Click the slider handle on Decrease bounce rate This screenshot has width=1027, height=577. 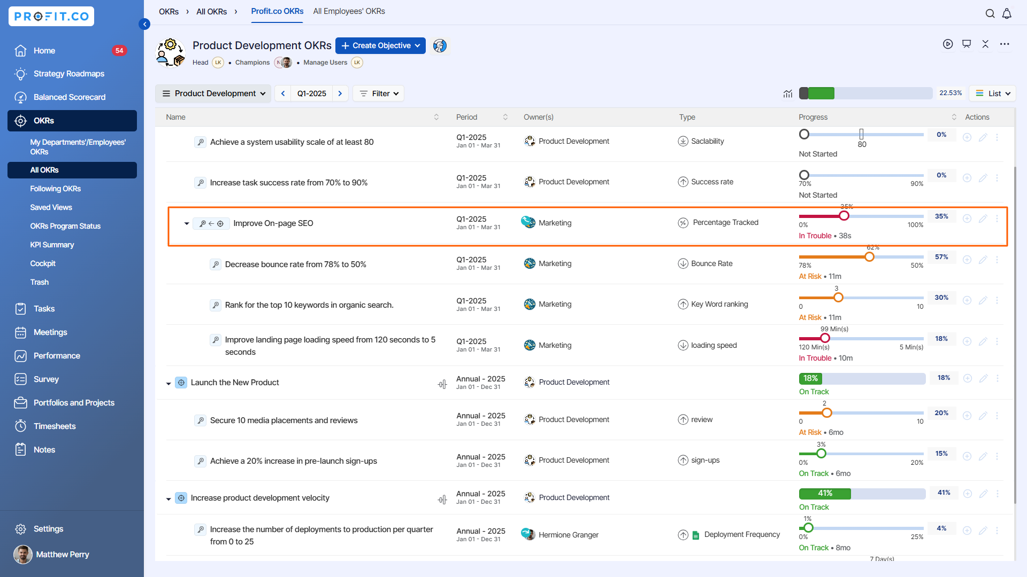coord(869,257)
